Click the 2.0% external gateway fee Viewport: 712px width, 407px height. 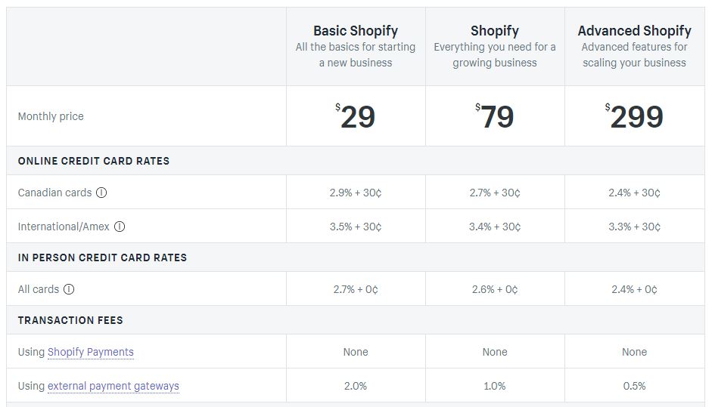(356, 386)
